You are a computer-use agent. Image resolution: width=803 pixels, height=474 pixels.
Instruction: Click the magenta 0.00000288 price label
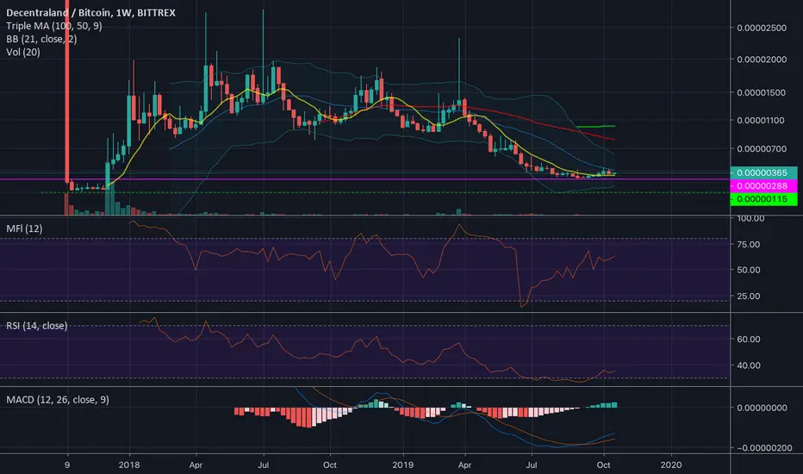click(763, 186)
